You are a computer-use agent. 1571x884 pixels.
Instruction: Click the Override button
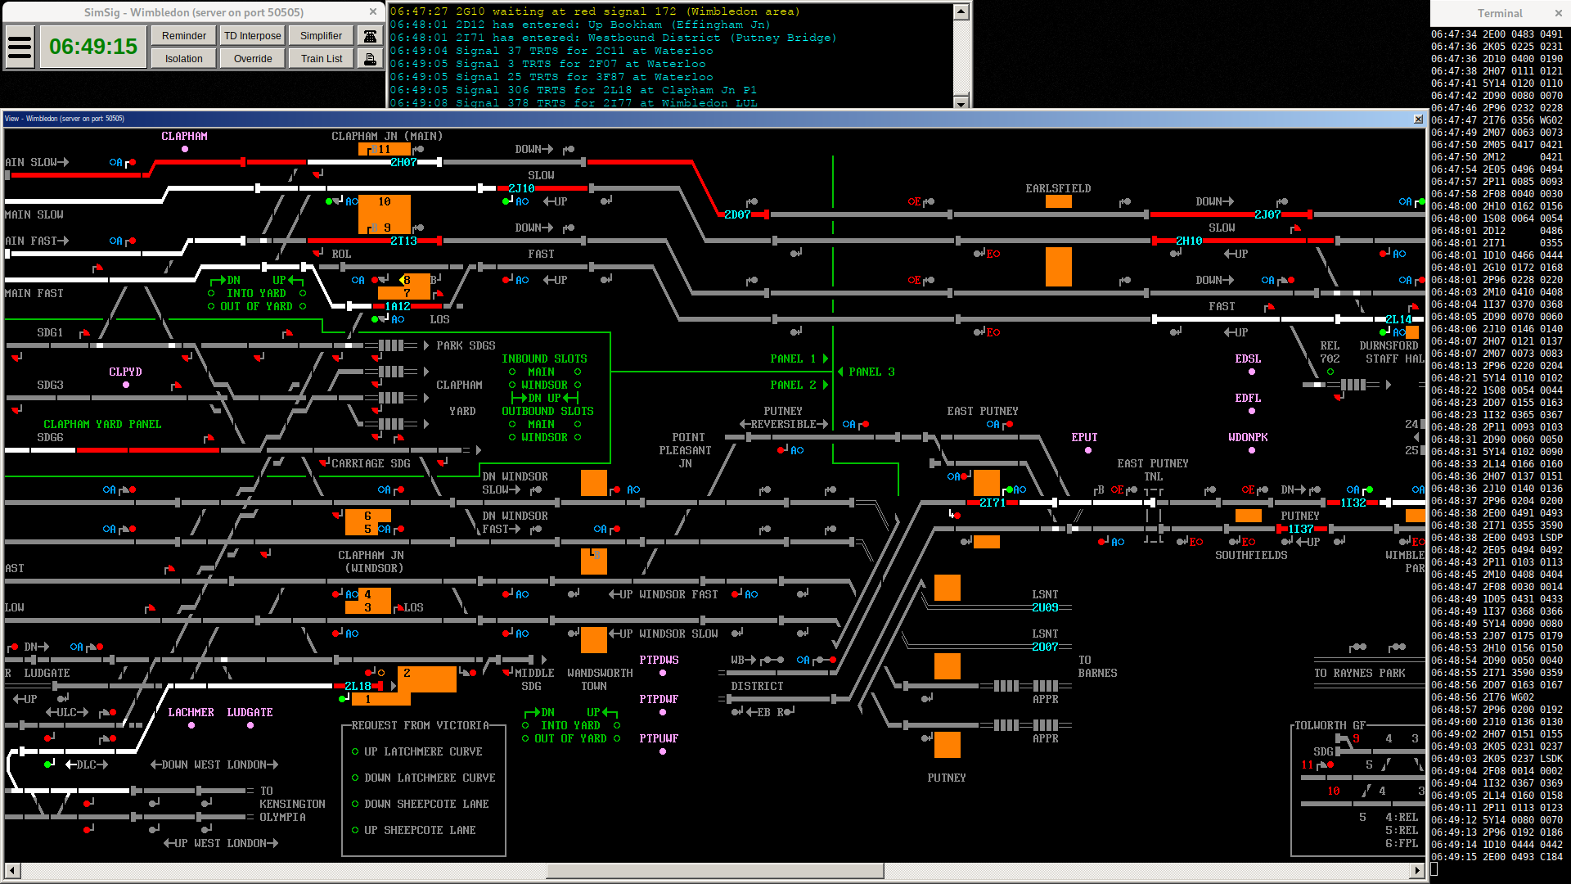(x=253, y=59)
